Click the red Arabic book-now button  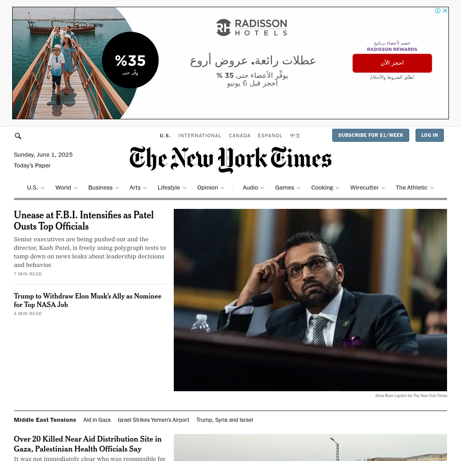coord(392,63)
